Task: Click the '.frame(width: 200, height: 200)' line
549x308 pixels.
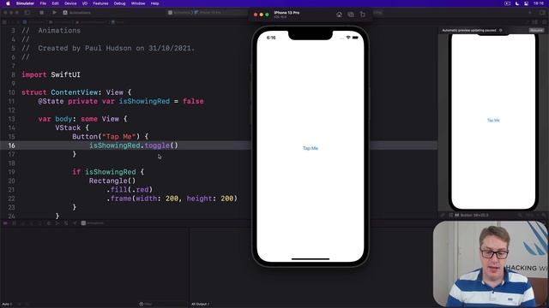Action: click(172, 198)
